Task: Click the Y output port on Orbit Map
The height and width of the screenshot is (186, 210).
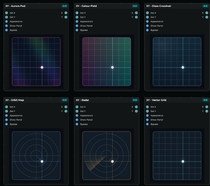Action: pos(66,111)
